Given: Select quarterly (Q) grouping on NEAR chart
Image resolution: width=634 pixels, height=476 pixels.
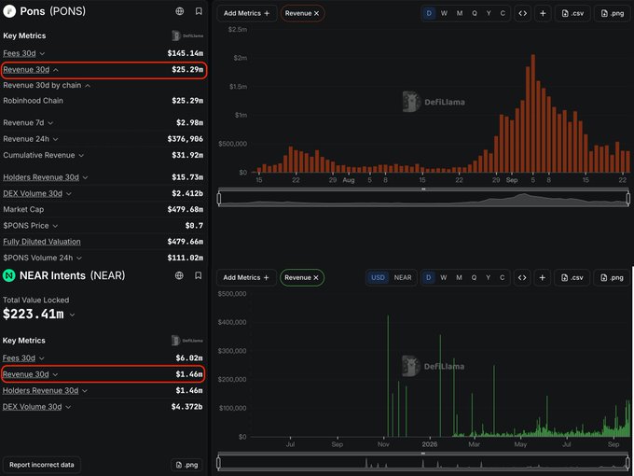Looking at the screenshot, I should click(474, 278).
